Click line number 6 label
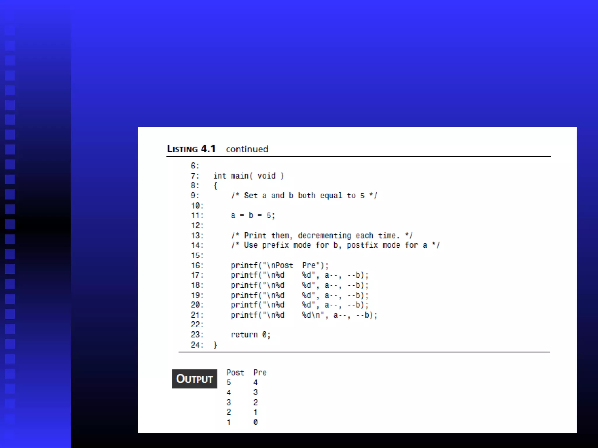Viewport: 598px width, 448px height. (195, 166)
